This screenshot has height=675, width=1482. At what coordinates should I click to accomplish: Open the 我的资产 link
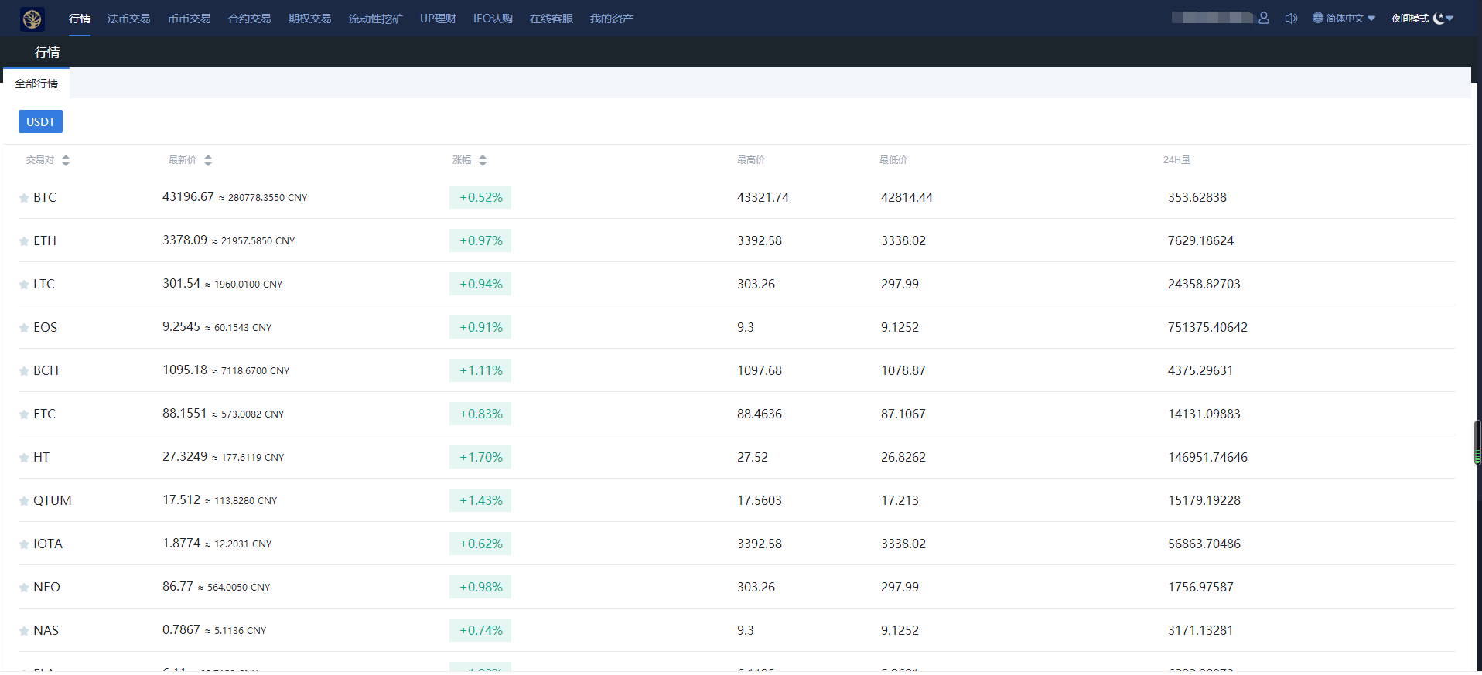tap(611, 19)
